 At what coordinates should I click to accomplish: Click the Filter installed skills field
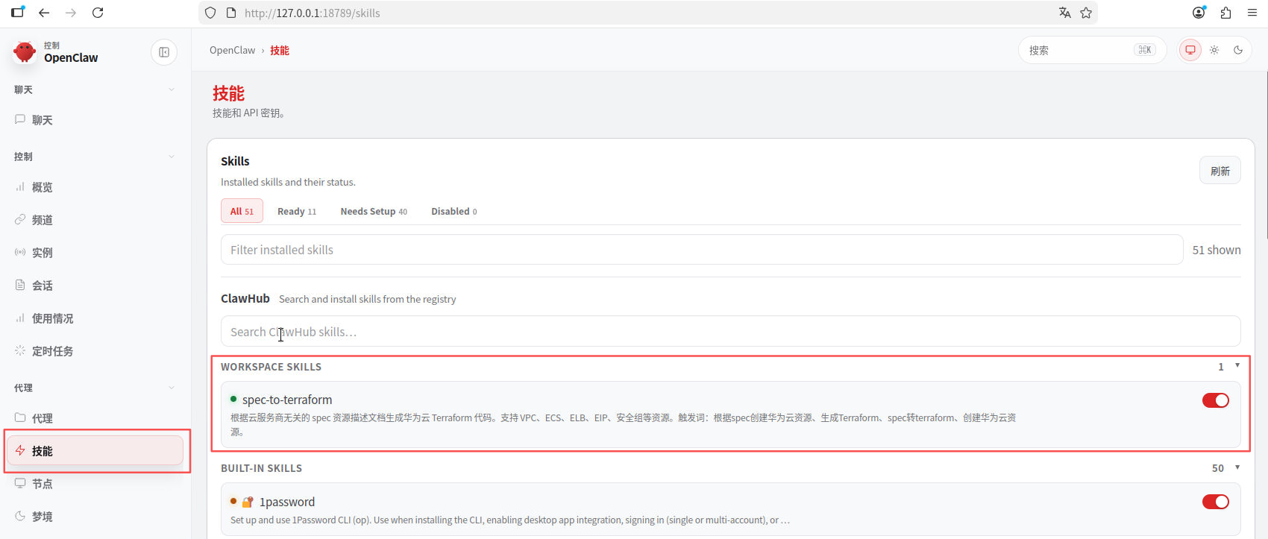[702, 250]
